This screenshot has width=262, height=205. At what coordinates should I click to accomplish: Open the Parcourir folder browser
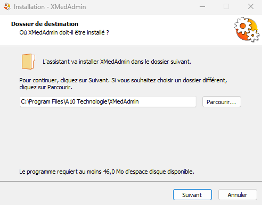(222, 102)
